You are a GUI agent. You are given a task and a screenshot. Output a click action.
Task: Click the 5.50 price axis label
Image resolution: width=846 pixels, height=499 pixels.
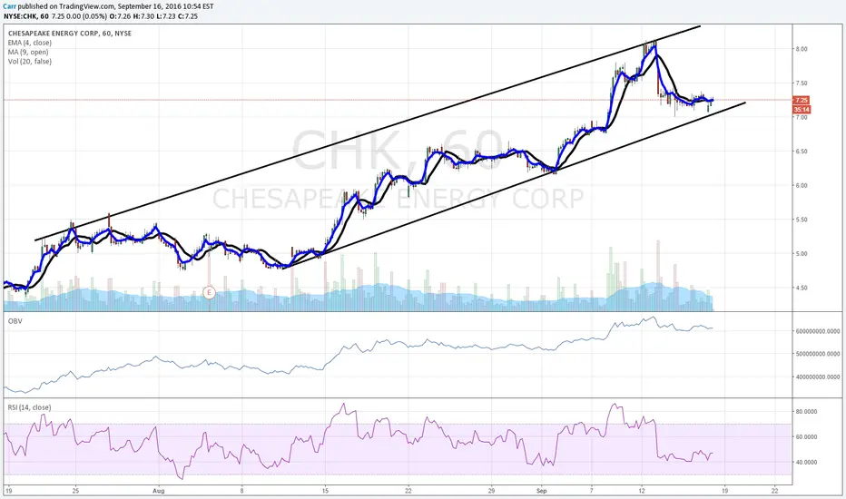click(802, 220)
